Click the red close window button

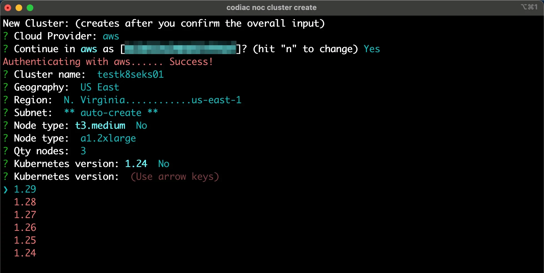point(8,8)
